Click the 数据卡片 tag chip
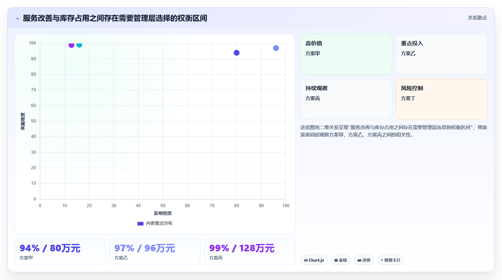The image size is (502, 280). click(391, 260)
